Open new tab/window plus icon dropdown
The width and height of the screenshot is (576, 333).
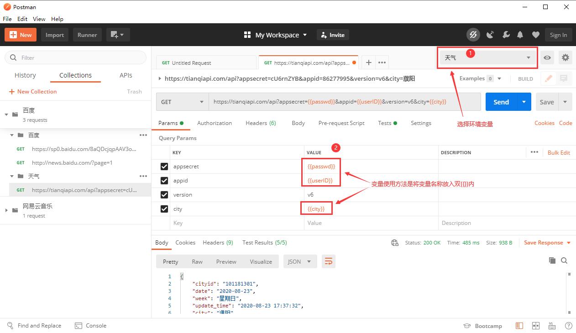point(118,35)
